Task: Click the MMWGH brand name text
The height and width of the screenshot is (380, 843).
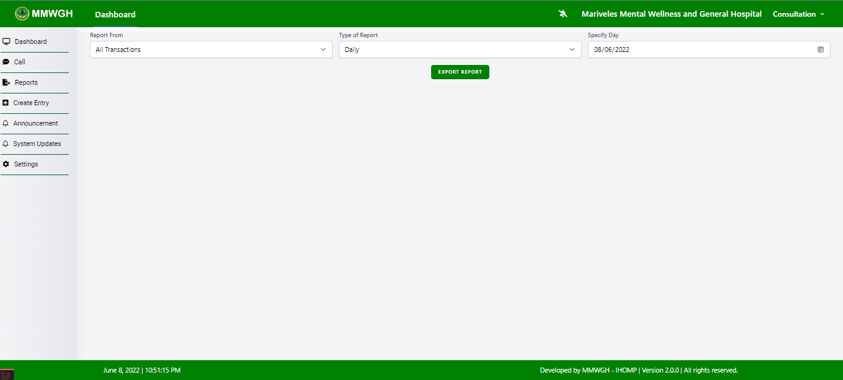Action: coord(53,14)
